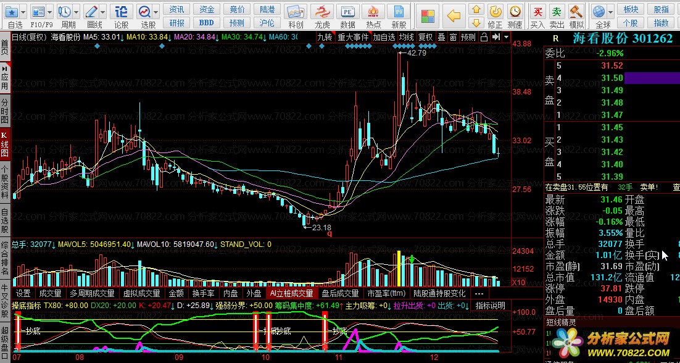Screen dimensions: 680x363
Task: Click the 海看股份 301262 stock title
Action: 623,38
